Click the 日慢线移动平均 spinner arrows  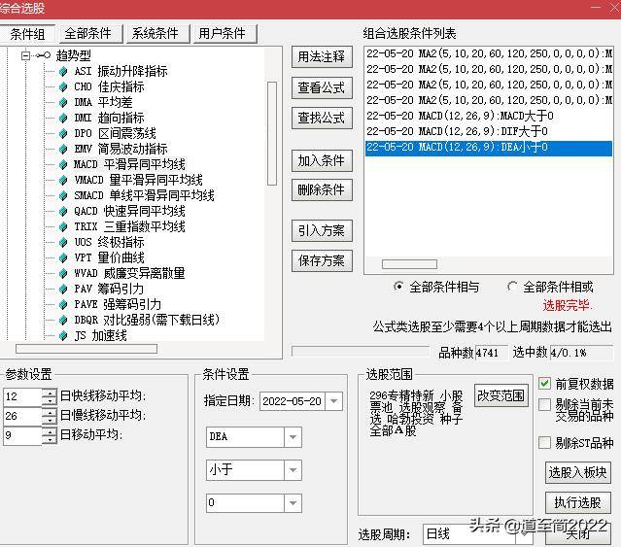tap(50, 416)
